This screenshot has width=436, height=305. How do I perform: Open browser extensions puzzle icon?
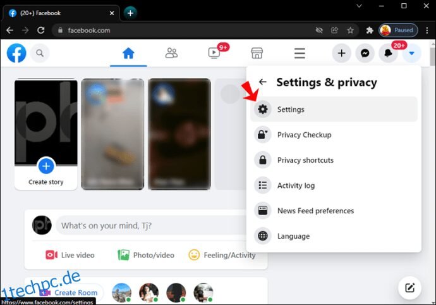(369, 30)
